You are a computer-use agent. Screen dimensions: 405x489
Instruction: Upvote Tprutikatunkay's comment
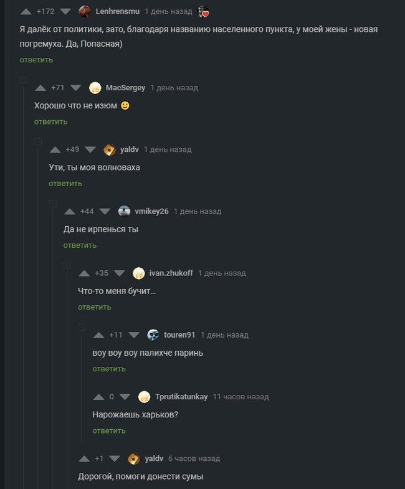click(x=99, y=396)
